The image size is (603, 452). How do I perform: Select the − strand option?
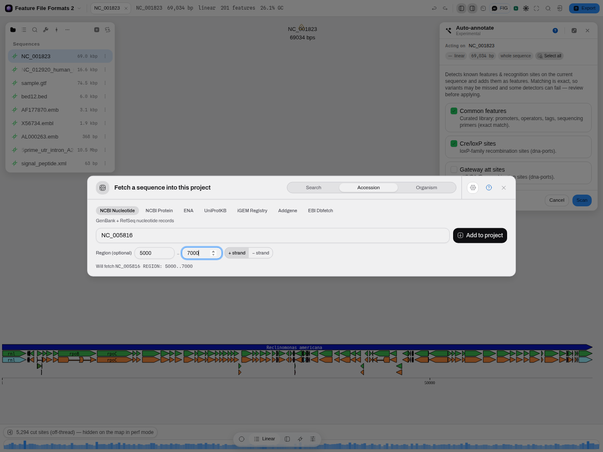click(x=261, y=253)
